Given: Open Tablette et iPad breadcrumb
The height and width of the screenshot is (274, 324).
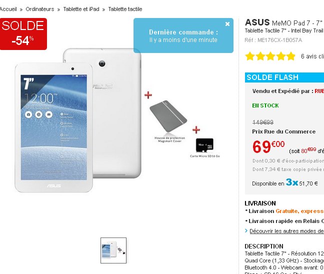Looking at the screenshot, I should tap(81, 9).
